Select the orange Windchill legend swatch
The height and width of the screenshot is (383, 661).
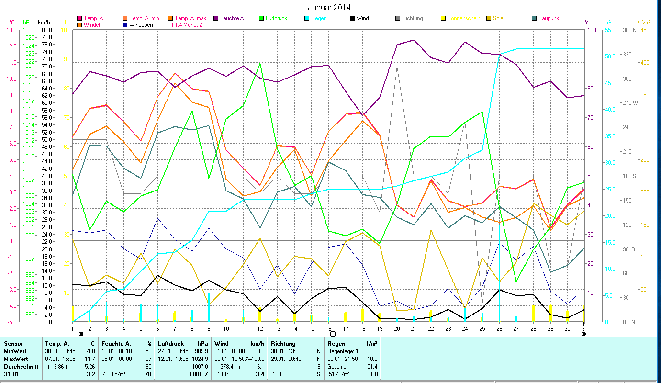point(79,24)
